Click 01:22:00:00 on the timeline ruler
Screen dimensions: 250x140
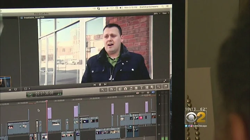click(129, 96)
